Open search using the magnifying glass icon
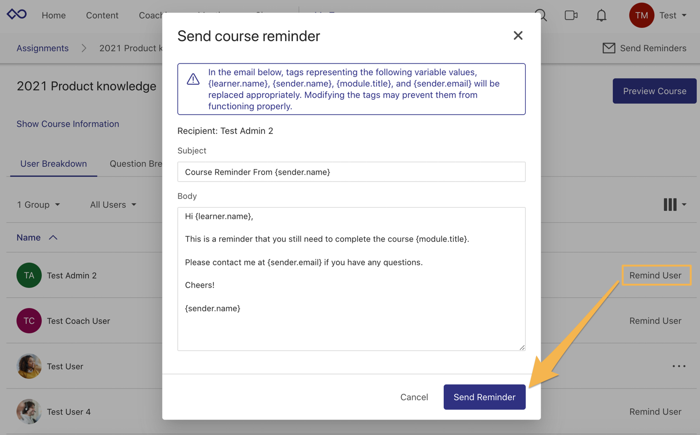This screenshot has width=700, height=435. (541, 15)
